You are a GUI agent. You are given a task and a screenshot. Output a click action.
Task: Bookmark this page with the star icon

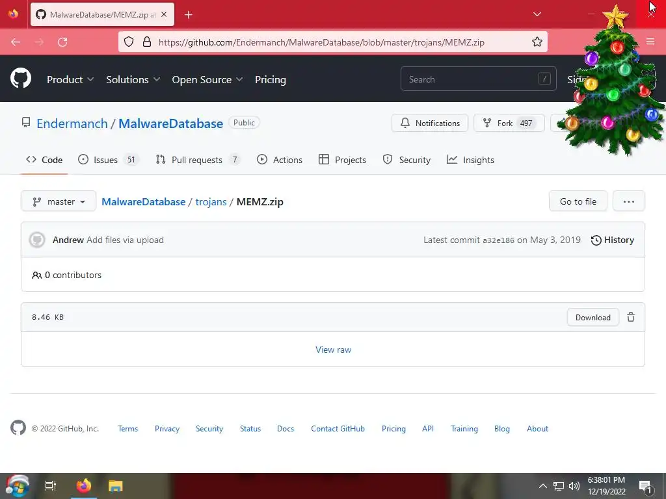(x=537, y=42)
